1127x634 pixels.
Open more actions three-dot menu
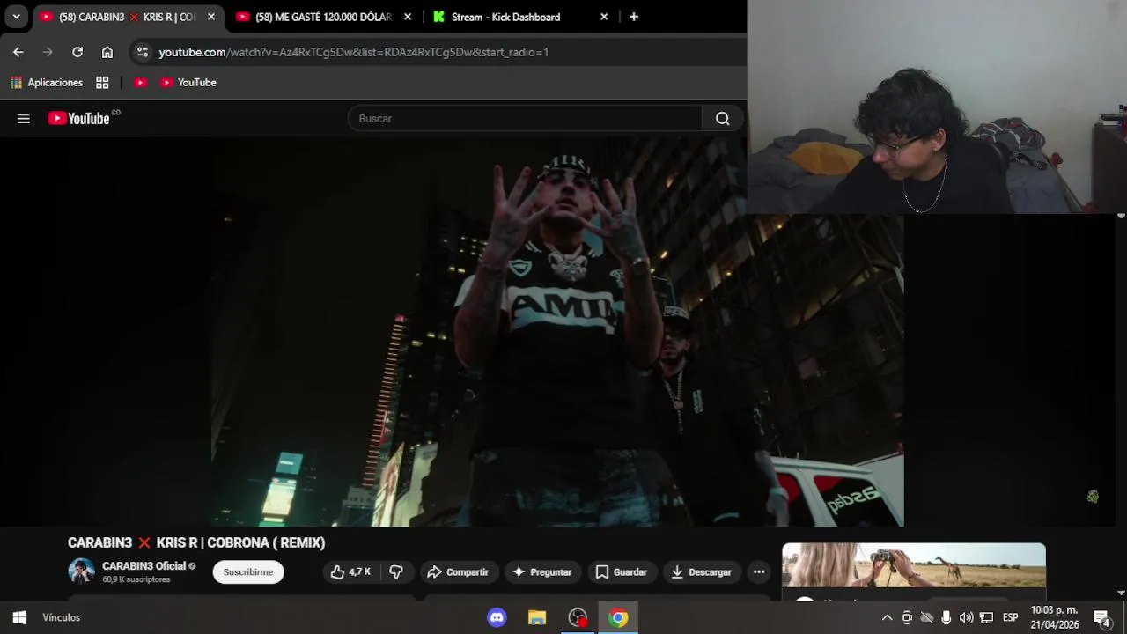pyautogui.click(x=759, y=571)
